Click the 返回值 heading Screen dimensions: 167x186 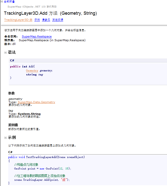[13, 125]
